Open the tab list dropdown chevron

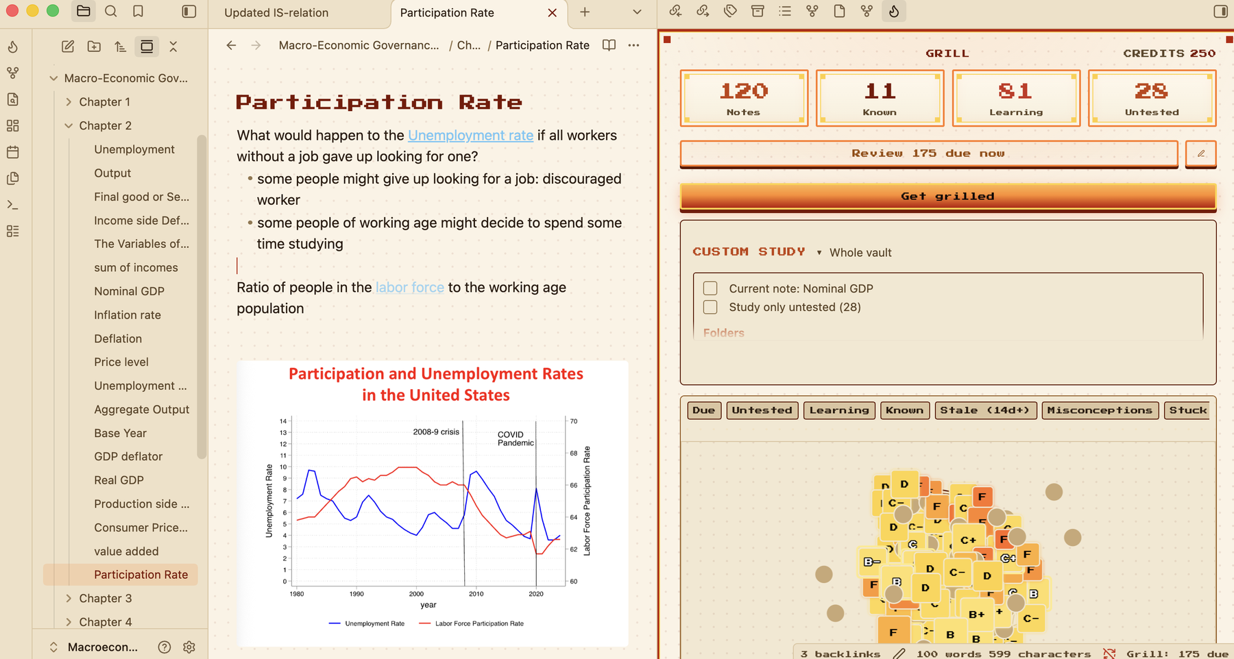(637, 12)
